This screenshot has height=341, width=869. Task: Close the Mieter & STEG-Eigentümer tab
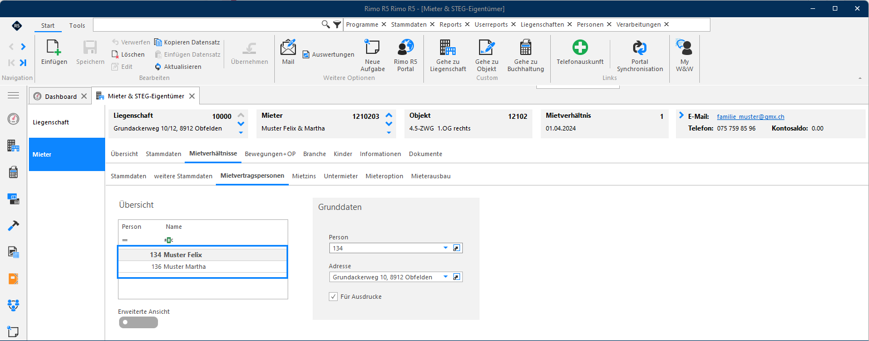191,96
